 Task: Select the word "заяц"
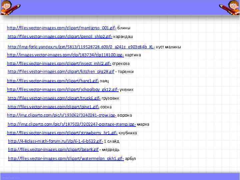(104, 81)
